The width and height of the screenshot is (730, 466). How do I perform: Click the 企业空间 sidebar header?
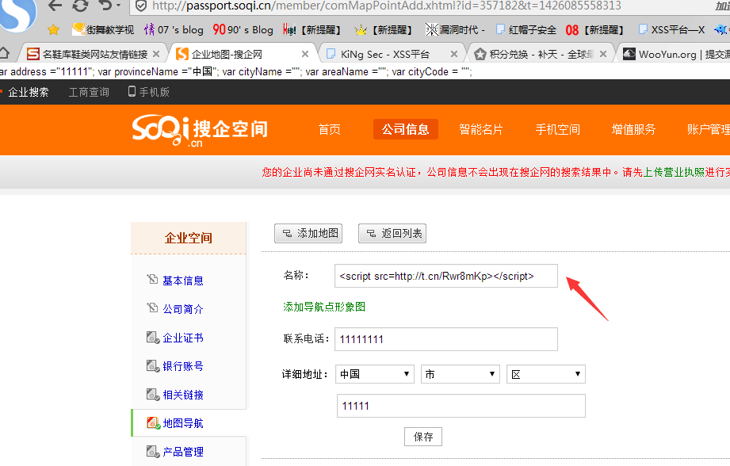pos(189,238)
